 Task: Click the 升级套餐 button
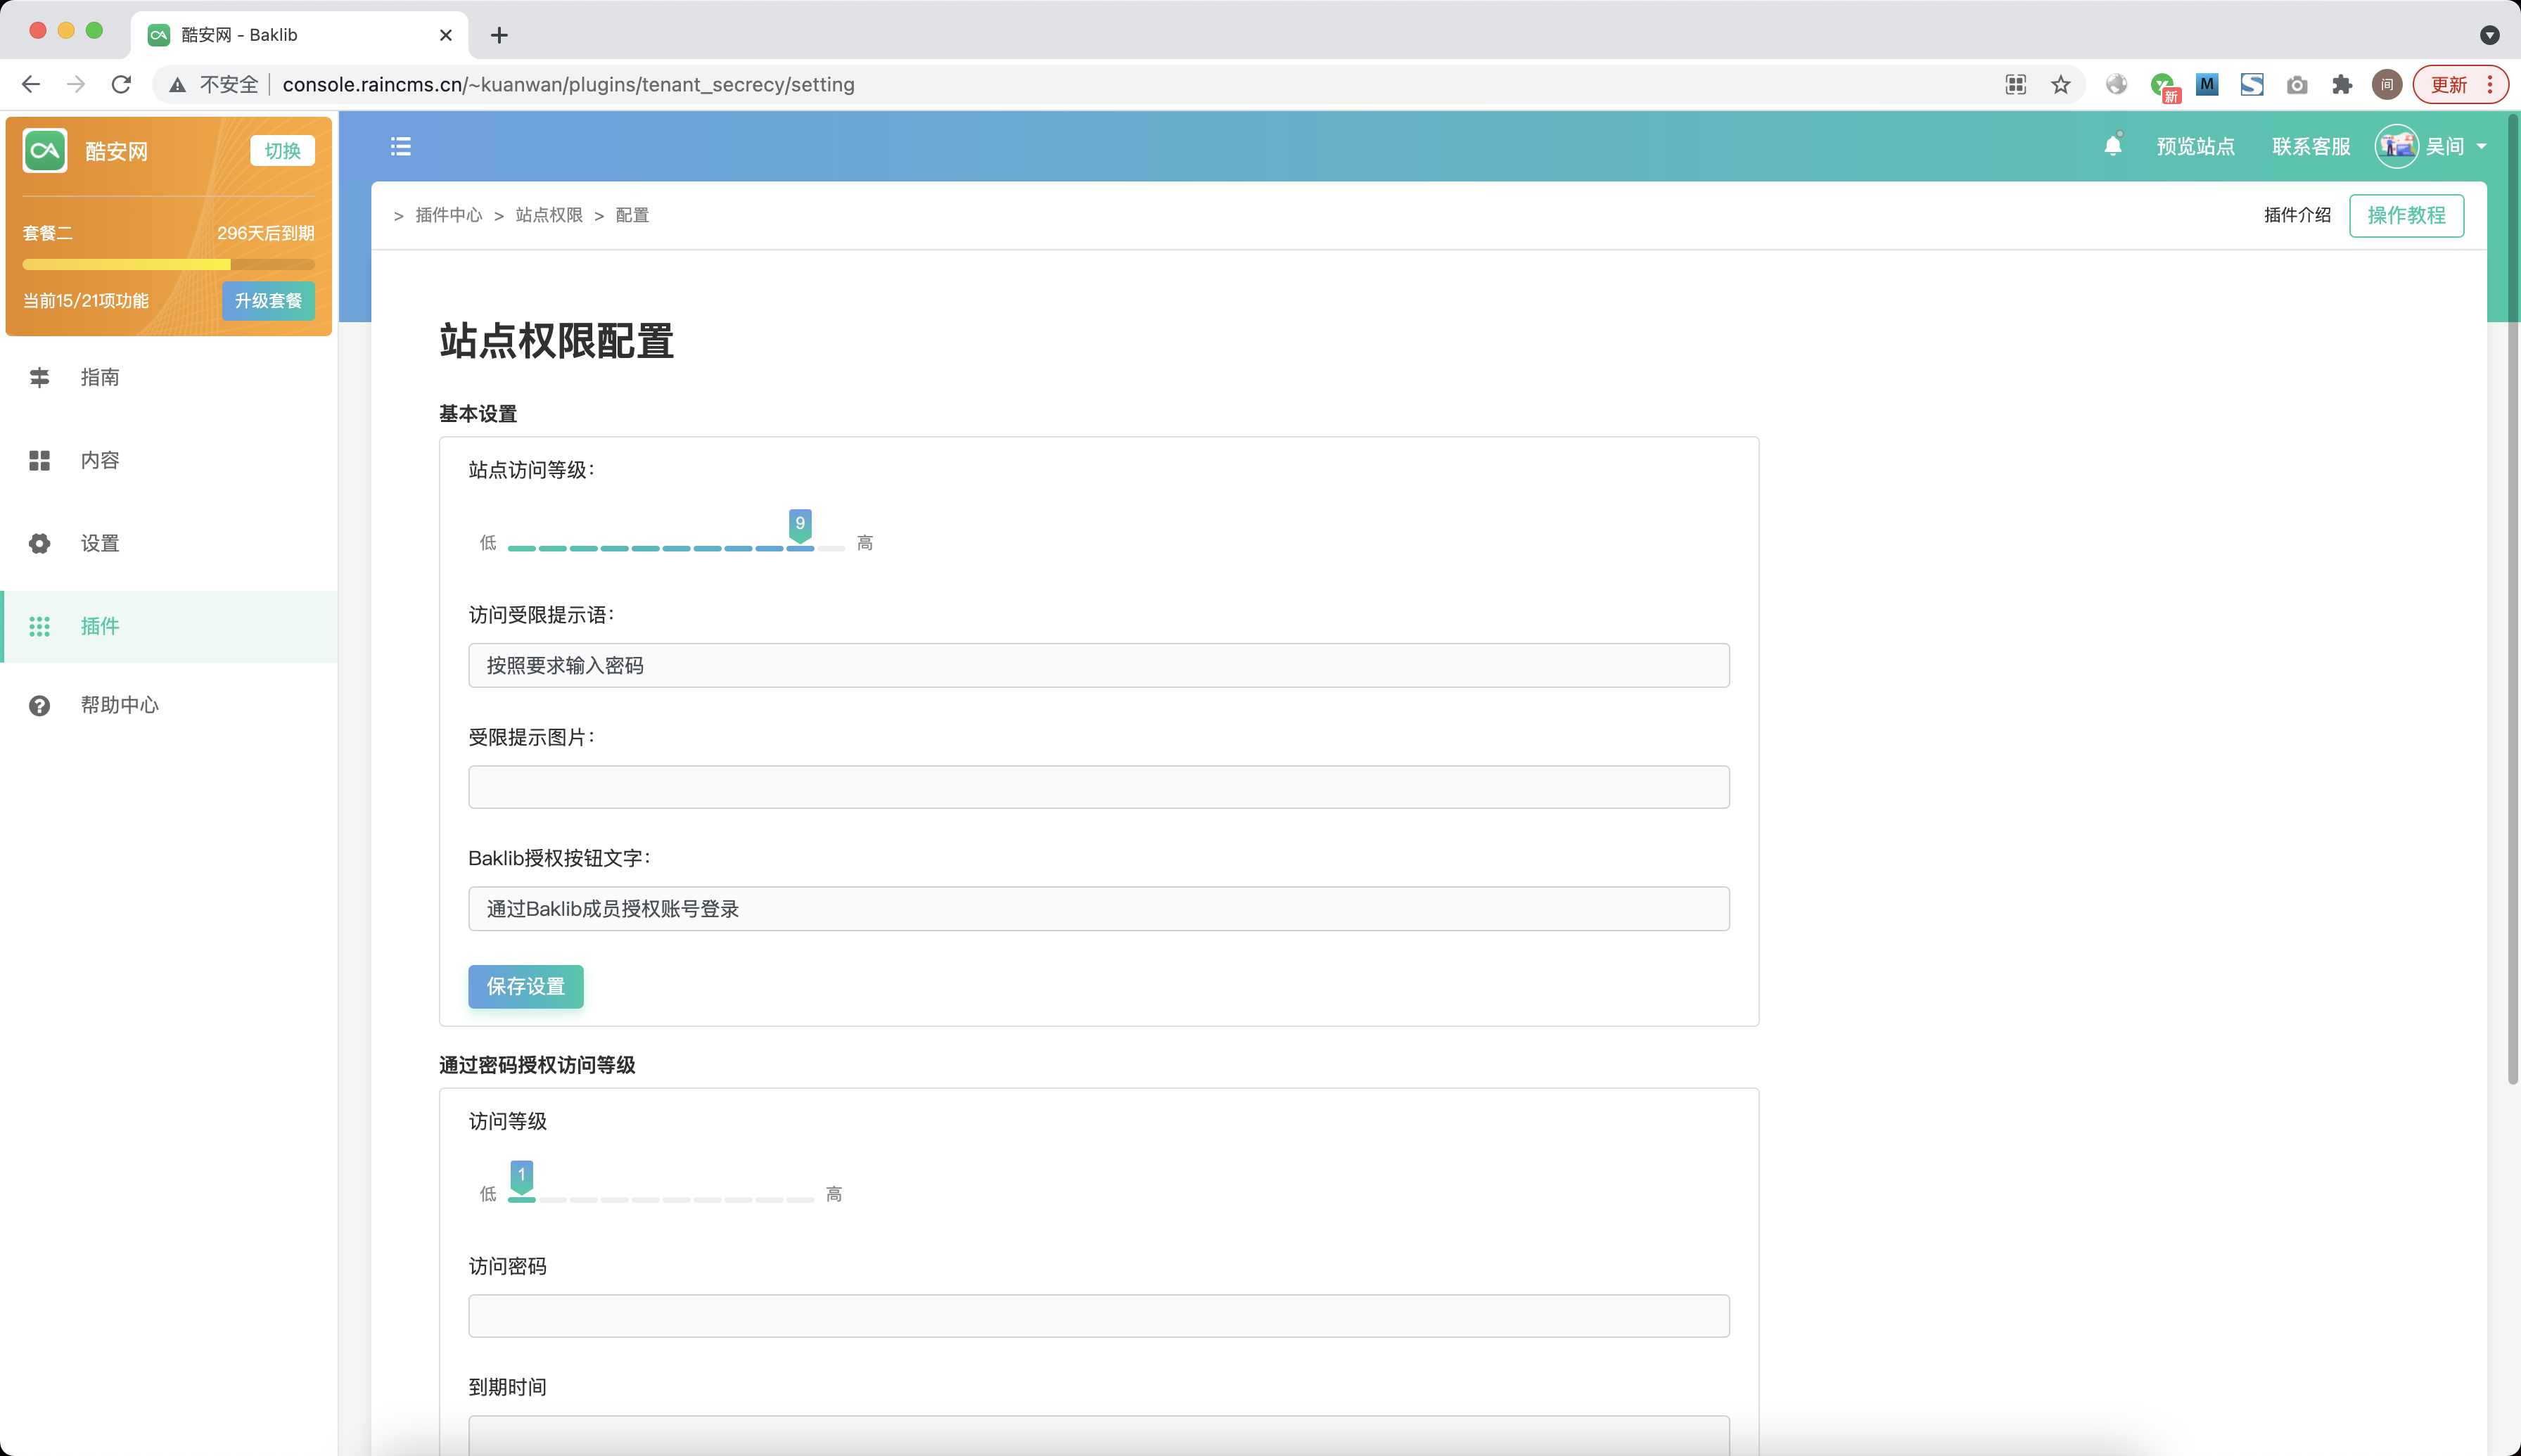coord(268,301)
